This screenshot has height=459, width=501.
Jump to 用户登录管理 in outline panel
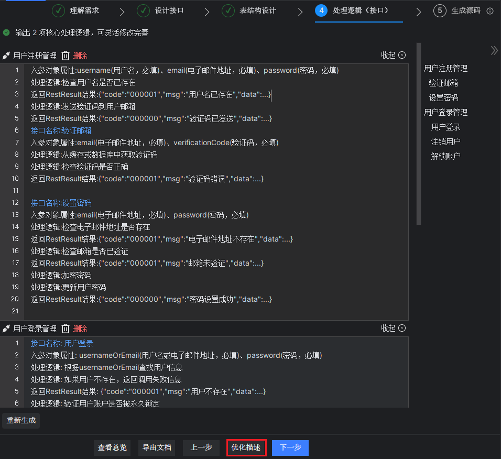445,113
